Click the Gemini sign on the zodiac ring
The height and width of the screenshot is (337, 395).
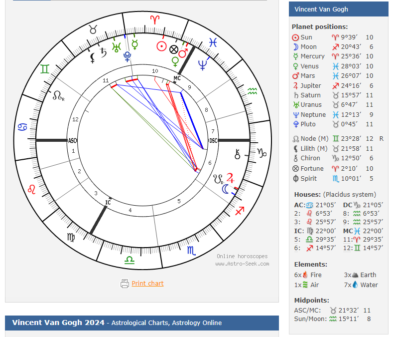click(45, 69)
